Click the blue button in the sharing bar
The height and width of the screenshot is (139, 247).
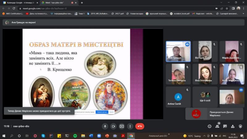point(102,112)
